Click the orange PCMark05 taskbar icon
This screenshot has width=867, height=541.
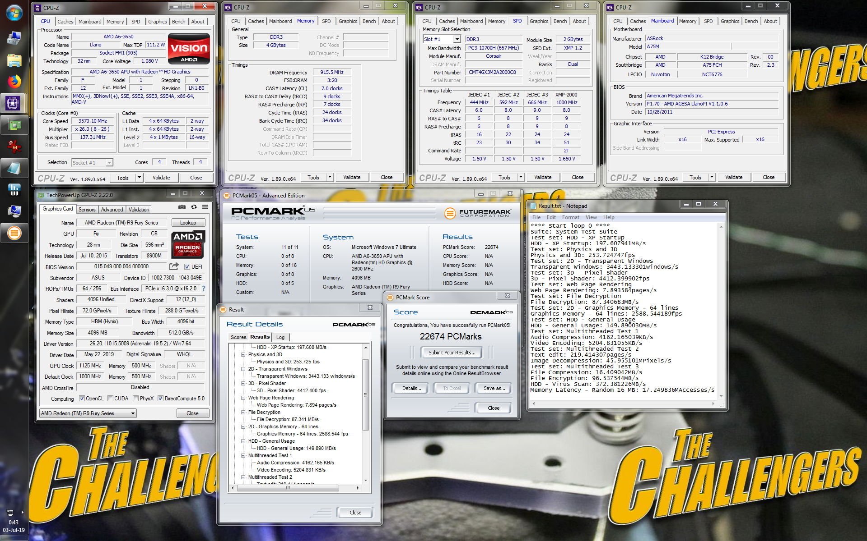[x=14, y=233]
